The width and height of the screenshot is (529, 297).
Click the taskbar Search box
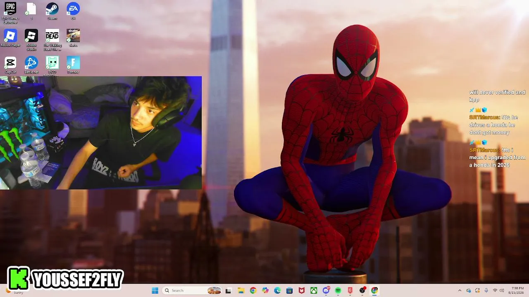pyautogui.click(x=192, y=290)
